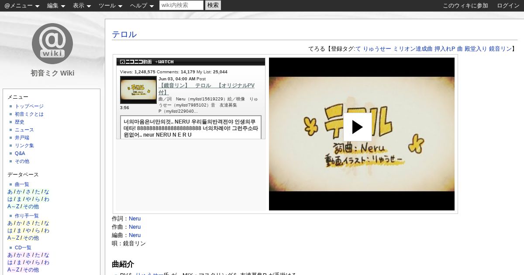Viewport: 524px width, 275px height.
Task: Select あ index under 曲一覧
Action: point(10,192)
